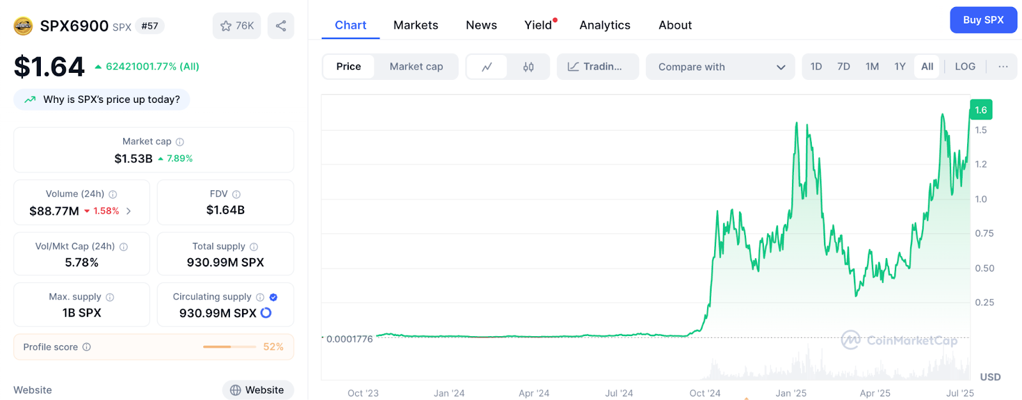Open Market cap info tooltip icon

point(179,142)
